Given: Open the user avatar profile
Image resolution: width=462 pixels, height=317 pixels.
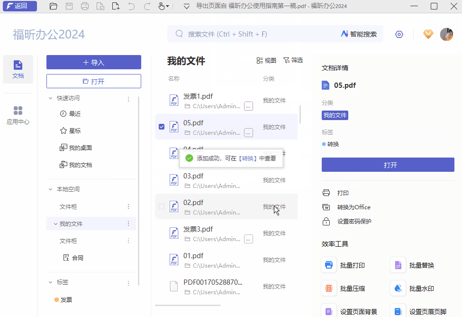Looking at the screenshot, I should pos(446,34).
